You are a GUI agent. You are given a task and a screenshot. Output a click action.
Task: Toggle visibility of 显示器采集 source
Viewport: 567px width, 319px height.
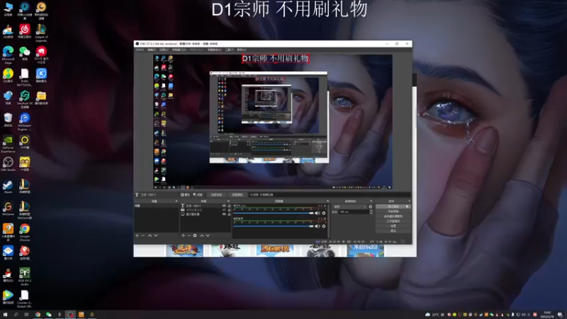224,215
